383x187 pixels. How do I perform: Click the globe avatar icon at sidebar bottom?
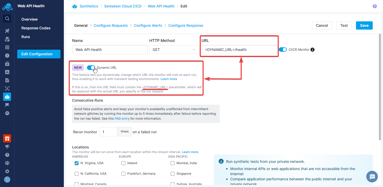tap(7, 180)
